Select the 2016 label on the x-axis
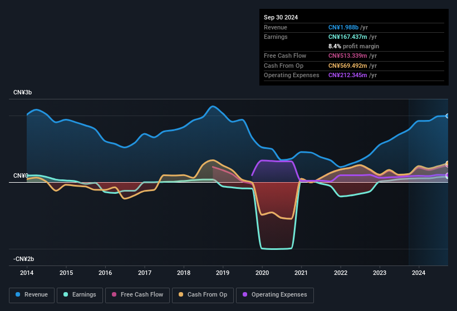This screenshot has width=457, height=311. (x=105, y=273)
